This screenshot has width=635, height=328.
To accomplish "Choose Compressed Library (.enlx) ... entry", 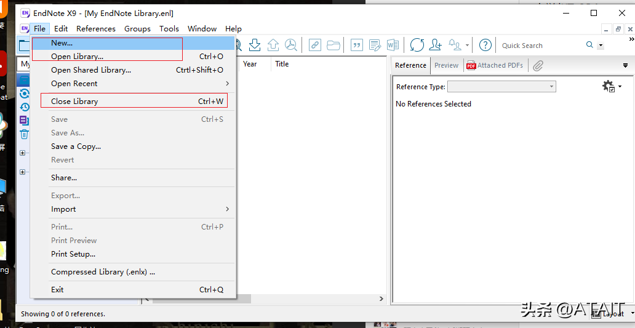I will [x=134, y=272].
